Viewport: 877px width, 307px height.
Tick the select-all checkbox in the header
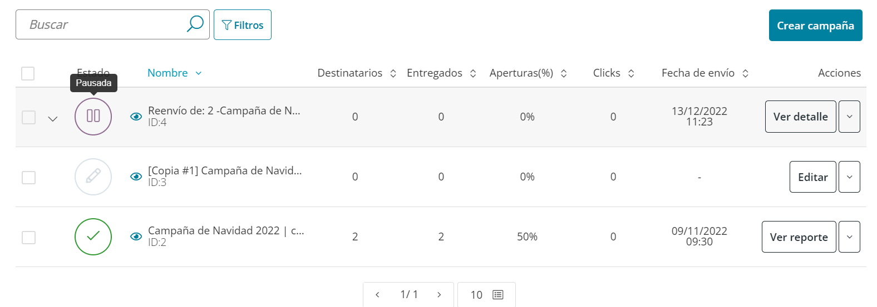coord(28,73)
